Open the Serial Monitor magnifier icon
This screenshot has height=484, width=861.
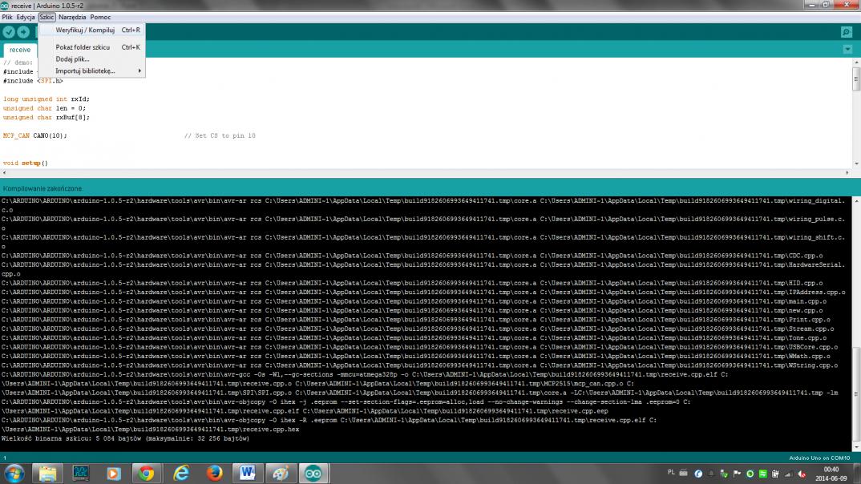pyautogui.click(x=847, y=32)
